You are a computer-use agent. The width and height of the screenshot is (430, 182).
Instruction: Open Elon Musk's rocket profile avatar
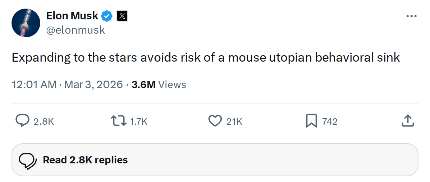26,23
